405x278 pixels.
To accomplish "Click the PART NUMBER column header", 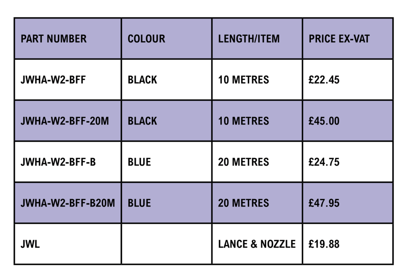I will click(x=53, y=39).
